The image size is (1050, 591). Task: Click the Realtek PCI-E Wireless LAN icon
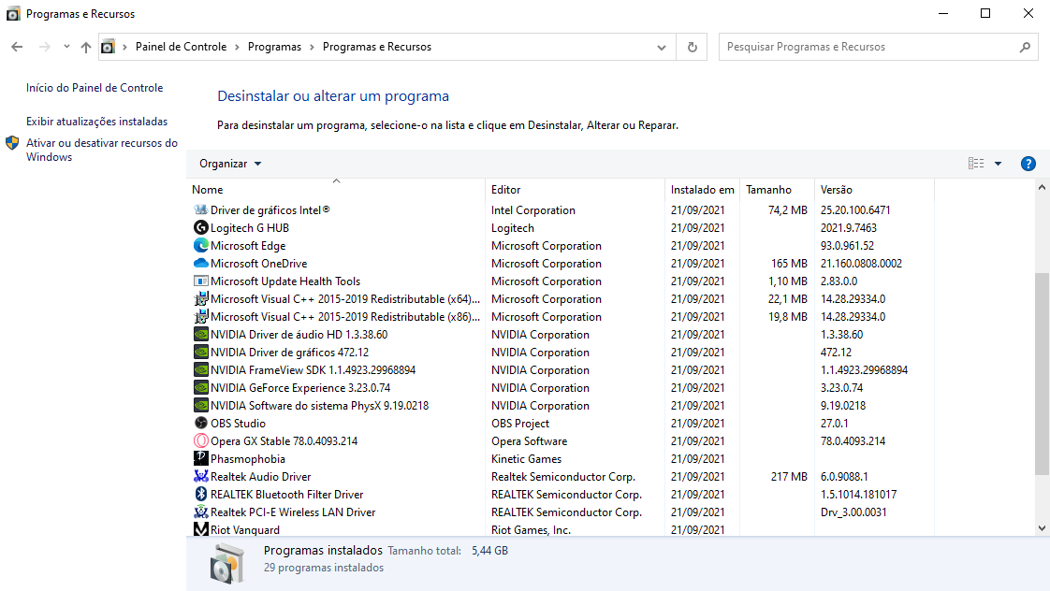pos(200,512)
